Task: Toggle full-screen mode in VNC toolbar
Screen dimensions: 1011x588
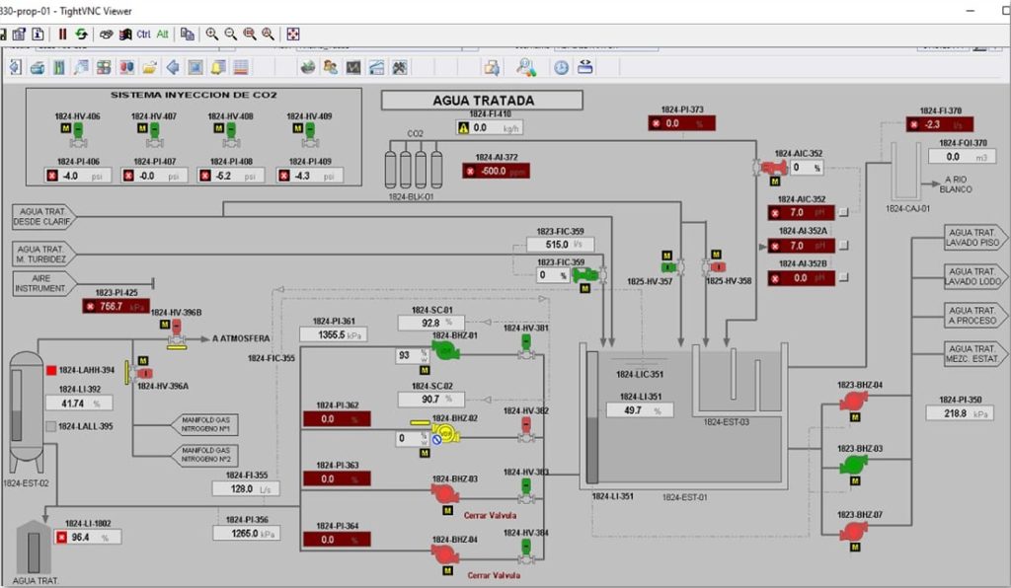Action: coord(293,34)
